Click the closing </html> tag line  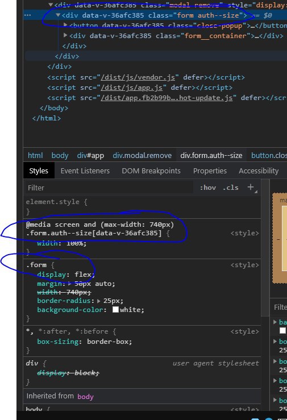click(x=47, y=118)
